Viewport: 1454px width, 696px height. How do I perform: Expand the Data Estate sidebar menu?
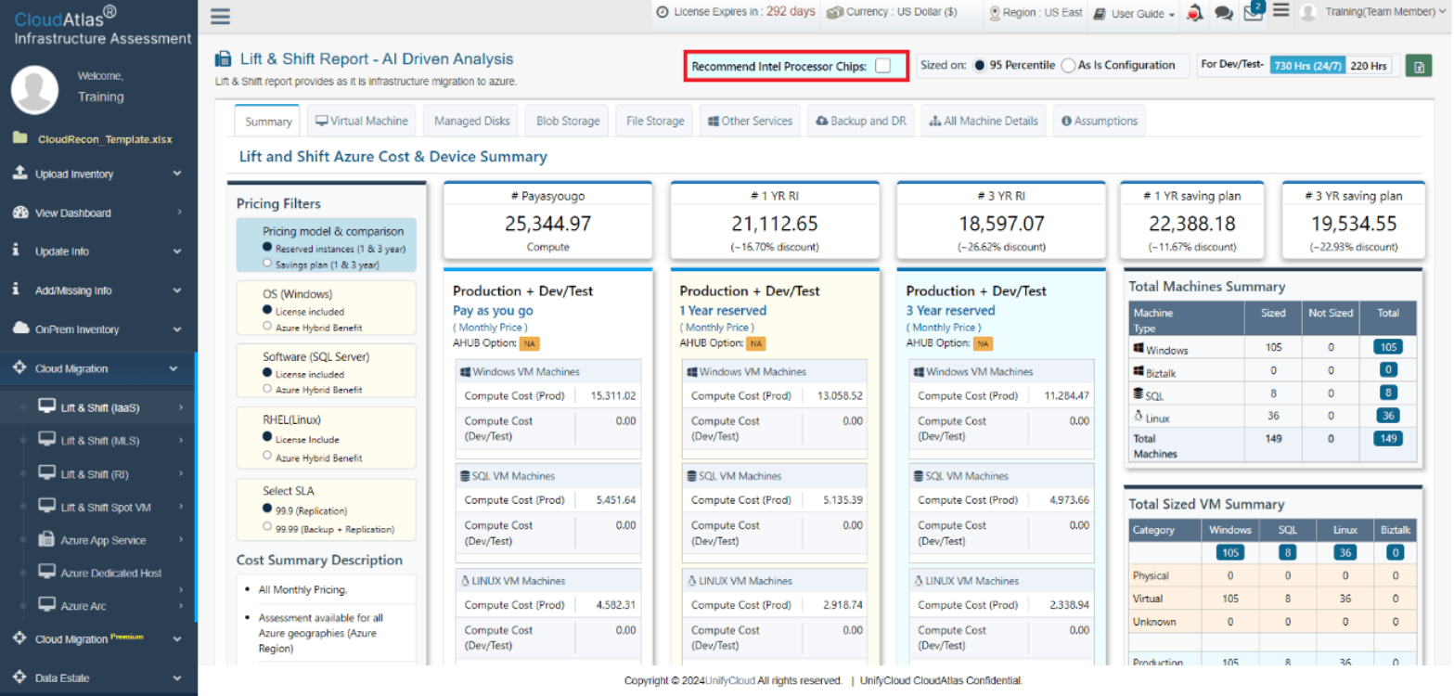pyautogui.click(x=98, y=677)
